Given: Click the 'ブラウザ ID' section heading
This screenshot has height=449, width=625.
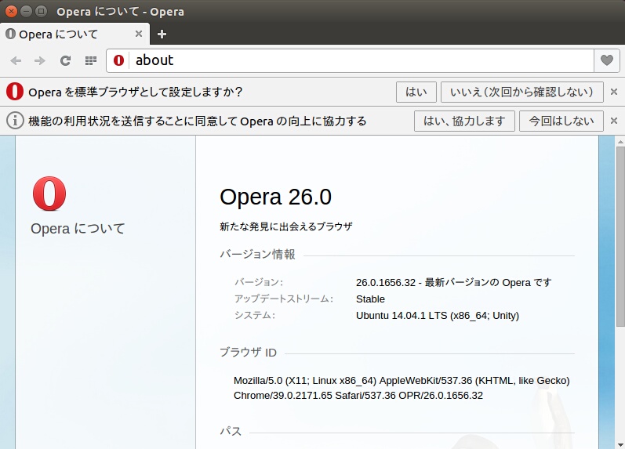Looking at the screenshot, I should tap(248, 352).
